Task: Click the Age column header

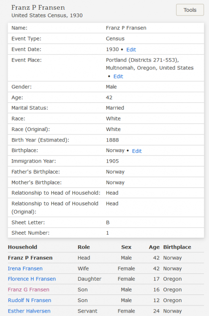Action: (x=154, y=247)
